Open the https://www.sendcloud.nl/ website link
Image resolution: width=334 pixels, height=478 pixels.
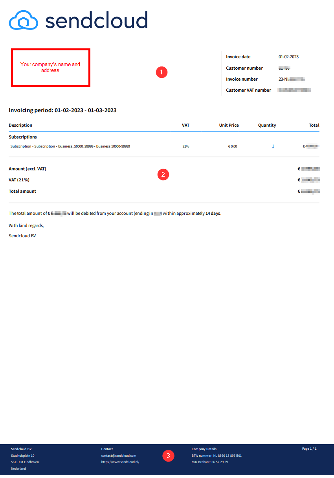click(x=120, y=462)
